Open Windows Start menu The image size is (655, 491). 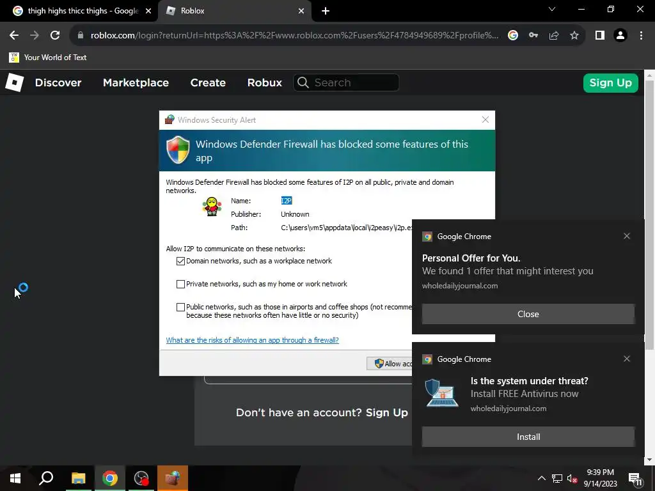(15, 478)
